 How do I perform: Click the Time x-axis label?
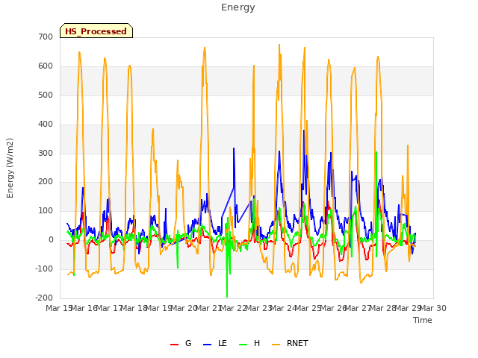point(423,320)
